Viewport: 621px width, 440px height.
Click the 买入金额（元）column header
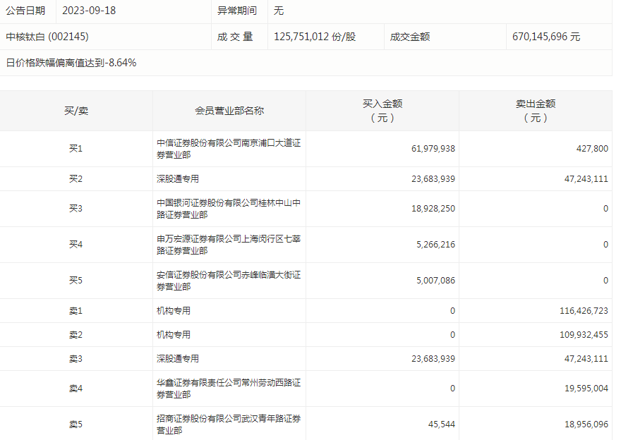[x=382, y=111]
